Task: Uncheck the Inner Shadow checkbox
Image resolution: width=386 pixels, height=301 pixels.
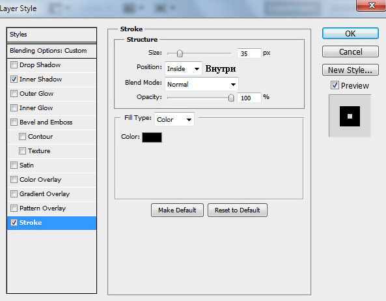Action: [x=14, y=79]
